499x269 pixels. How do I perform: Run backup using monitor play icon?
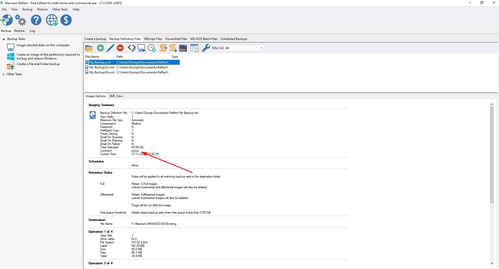[x=142, y=48]
